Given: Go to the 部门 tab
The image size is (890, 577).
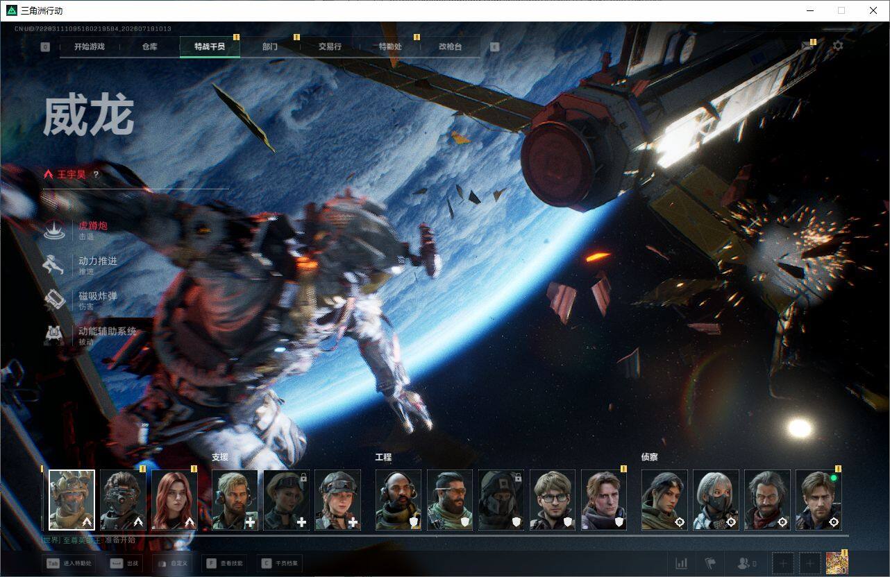Looking at the screenshot, I should coord(270,46).
